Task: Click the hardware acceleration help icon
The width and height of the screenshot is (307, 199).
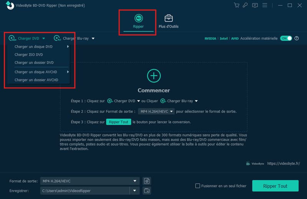Action: 297,38
